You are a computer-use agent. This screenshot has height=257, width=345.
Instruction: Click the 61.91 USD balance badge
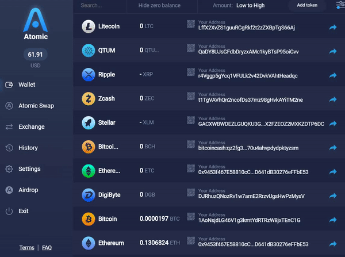coord(35,55)
